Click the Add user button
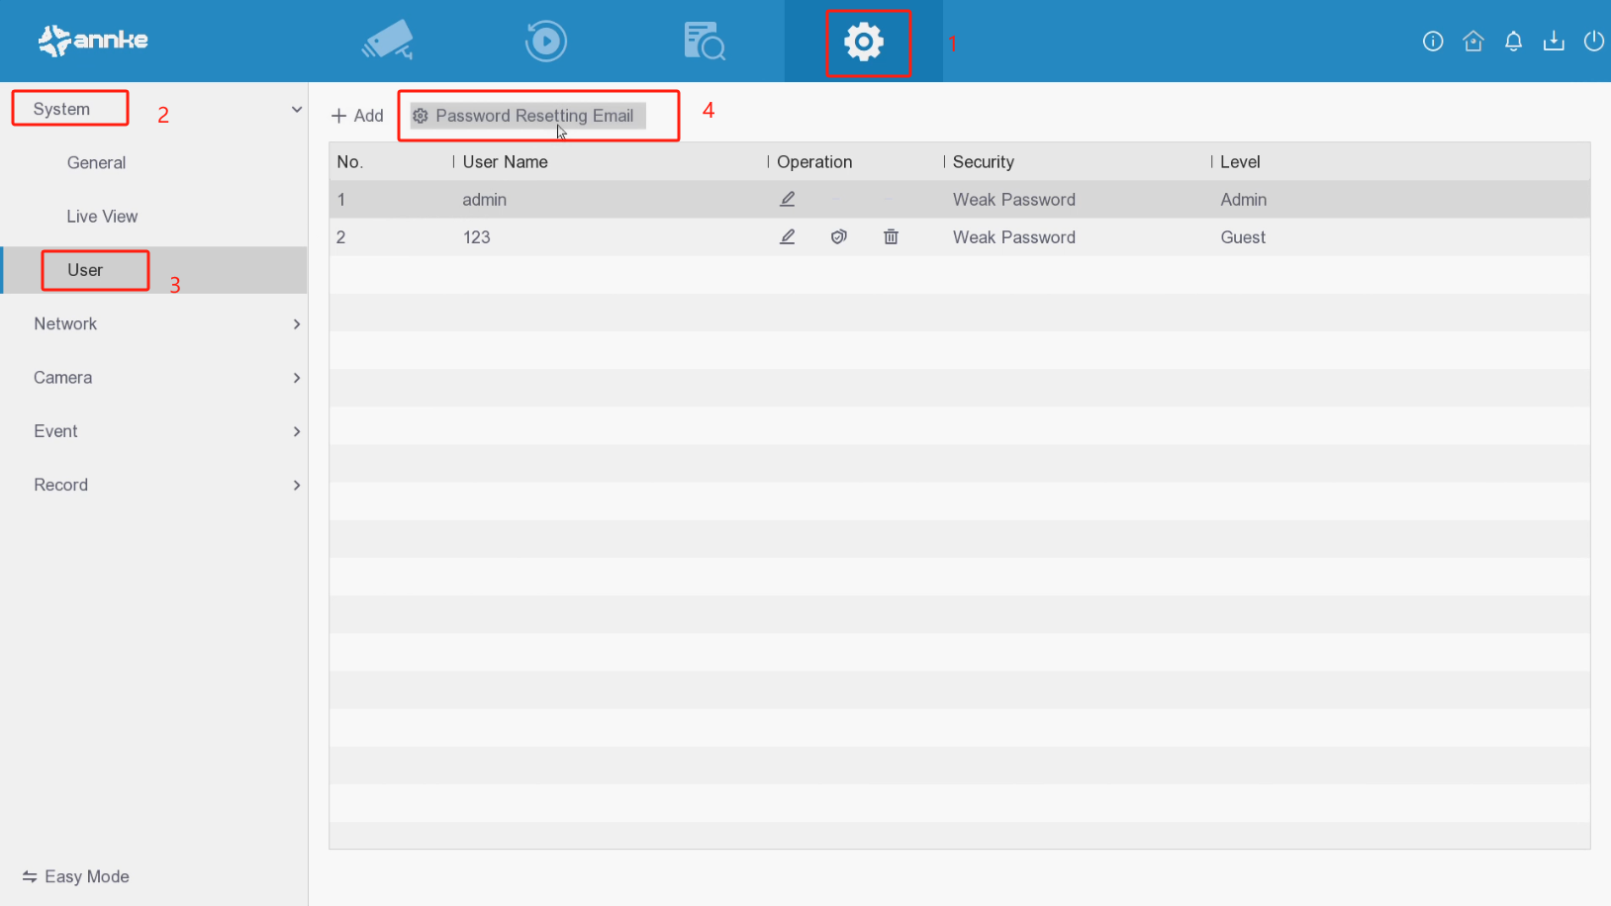This screenshot has width=1611, height=906. click(357, 116)
